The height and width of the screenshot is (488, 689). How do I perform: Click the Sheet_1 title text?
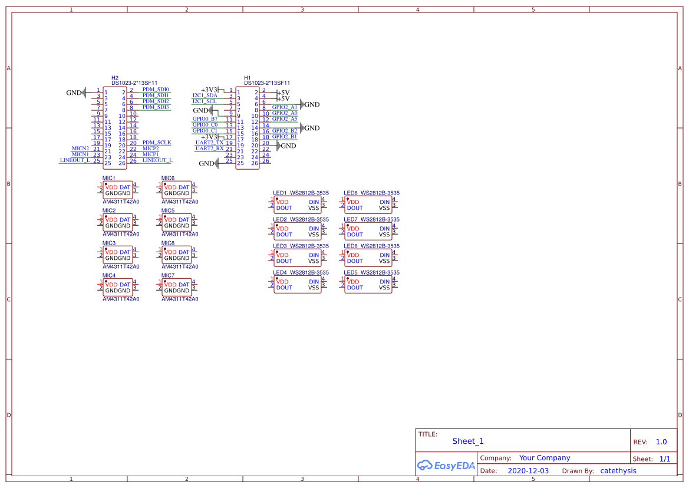point(468,441)
